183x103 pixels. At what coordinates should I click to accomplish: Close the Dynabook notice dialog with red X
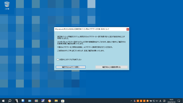point(128,29)
